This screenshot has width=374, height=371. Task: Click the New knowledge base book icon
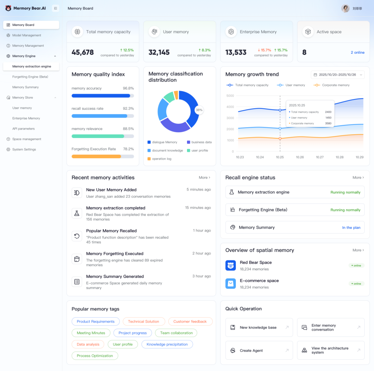tap(233, 327)
